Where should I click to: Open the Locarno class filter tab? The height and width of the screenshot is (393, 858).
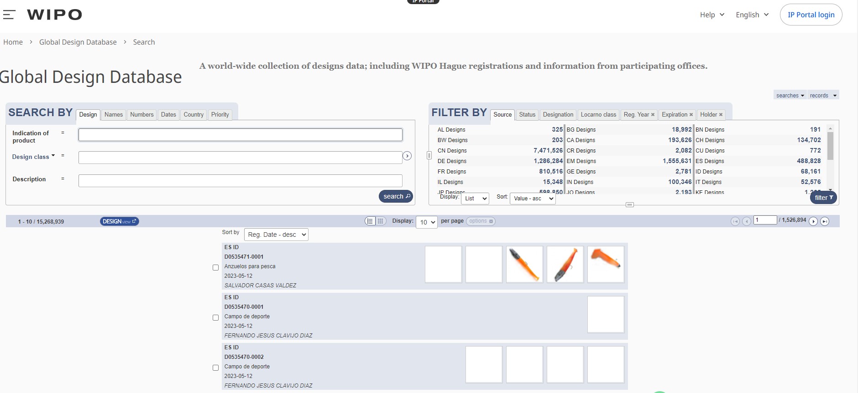tap(598, 115)
